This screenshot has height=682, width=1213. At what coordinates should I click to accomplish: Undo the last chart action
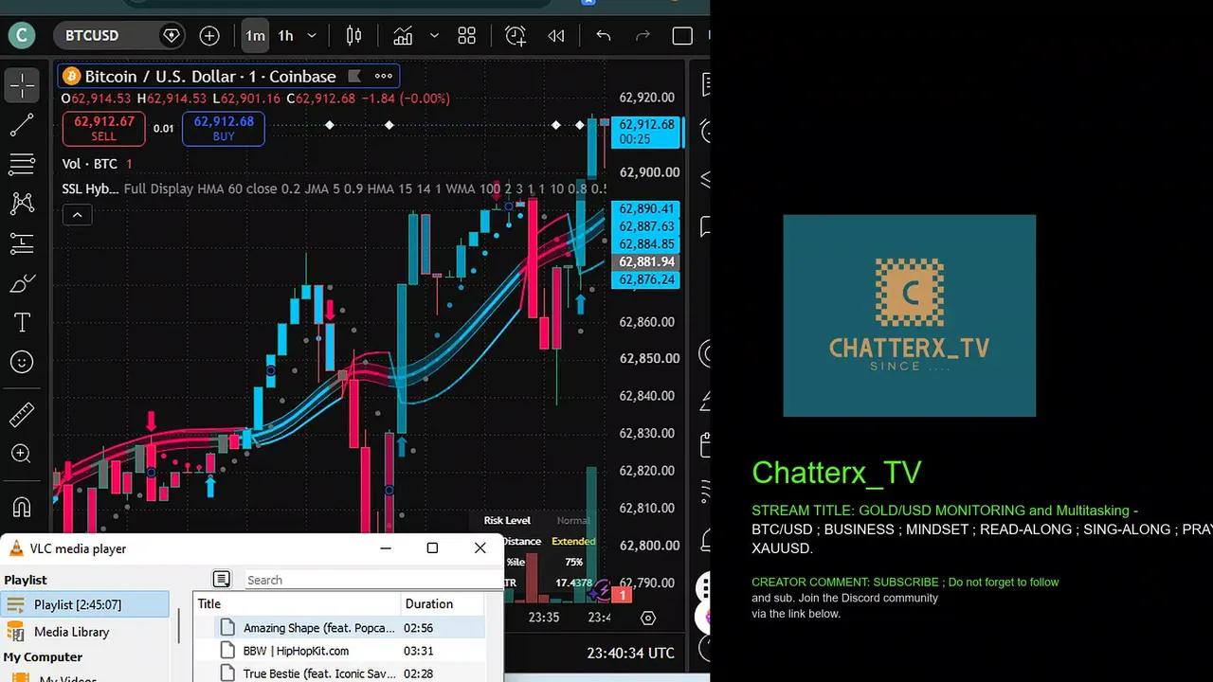604,36
